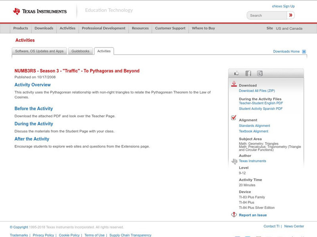The width and height of the screenshot is (317, 237).
Task: Click the red Download arrow icon
Action: pos(234,84)
